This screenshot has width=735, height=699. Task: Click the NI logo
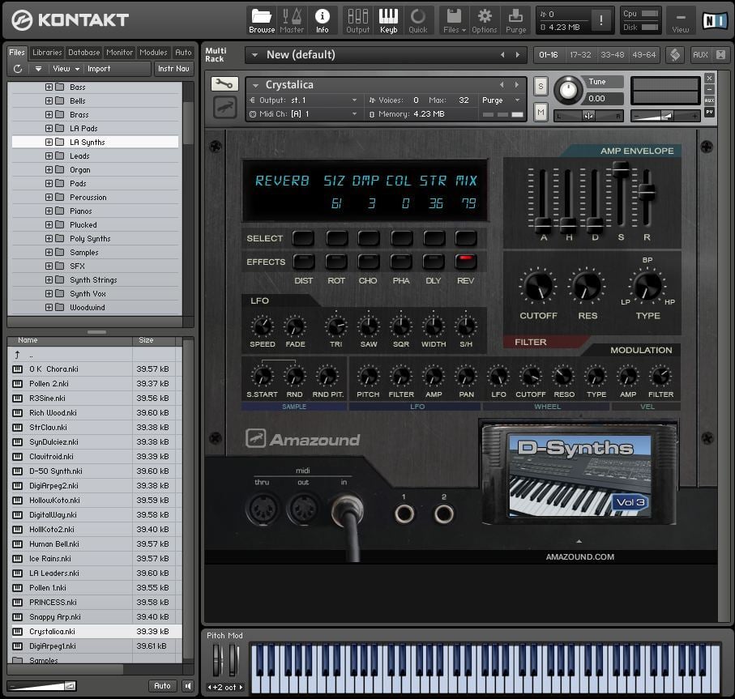[715, 20]
